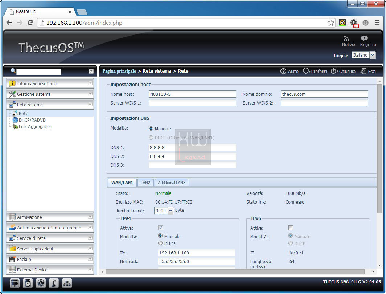
Task: Click the Aiuto help icon
Action: click(283, 71)
